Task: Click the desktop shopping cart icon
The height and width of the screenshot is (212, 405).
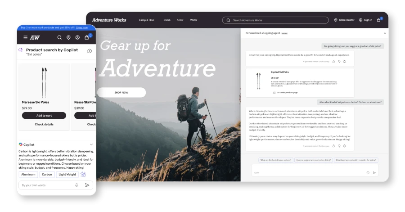Action: pos(379,20)
